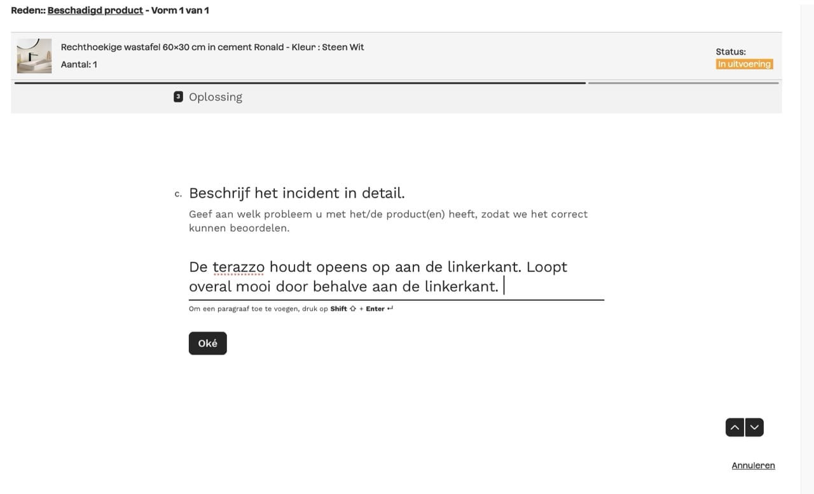Screen dimensions: 814x494
Task: Click the step 3 icon next to Oplossing
Action: tap(178, 97)
